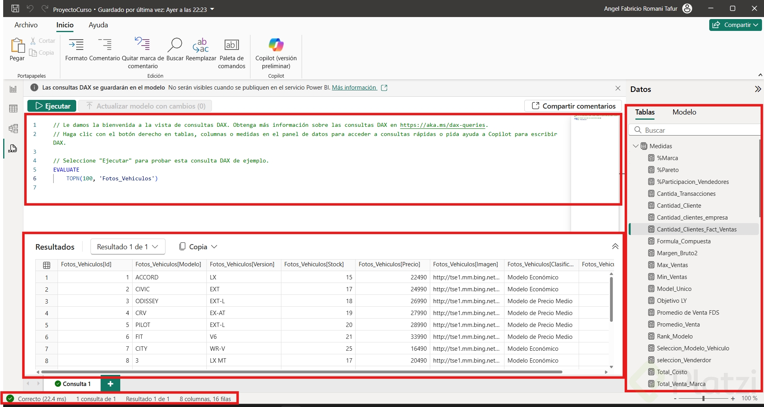The image size is (764, 407).
Task: Open the Resultado 1 de 1 dropdown
Action: (x=127, y=247)
